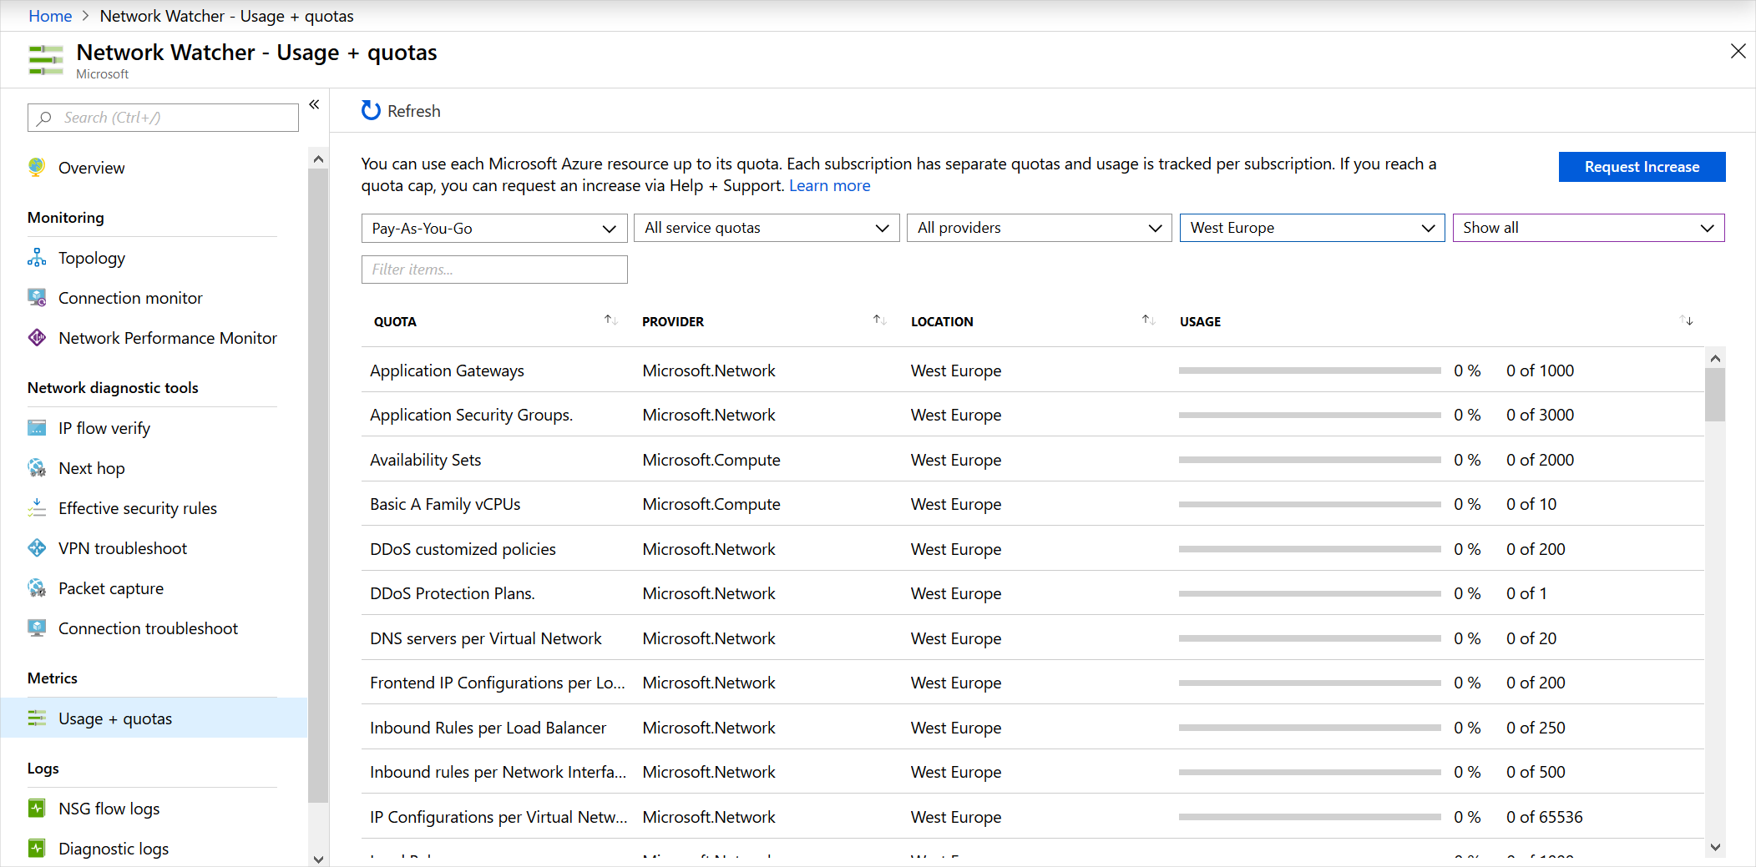
Task: Click the VPN troubleshoot icon
Action: 37,548
